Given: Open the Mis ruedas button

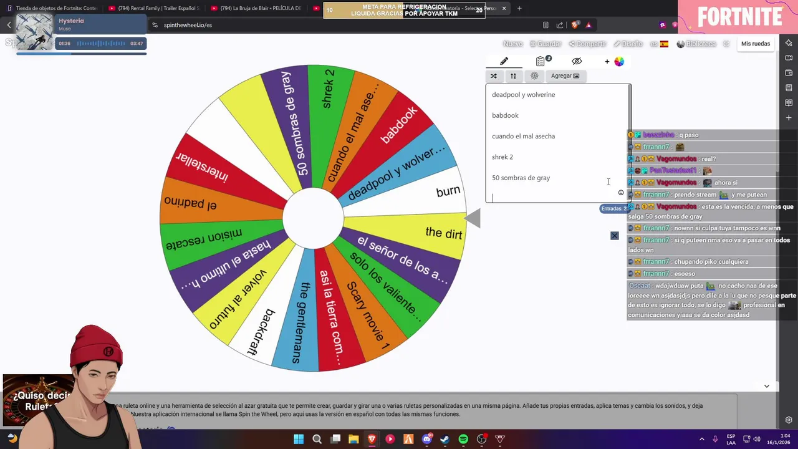Looking at the screenshot, I should [756, 44].
